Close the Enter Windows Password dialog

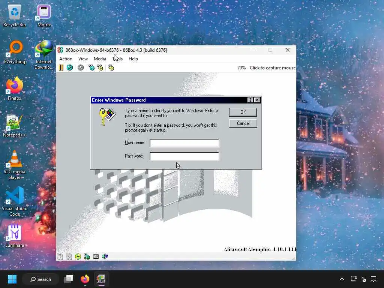pos(257,100)
